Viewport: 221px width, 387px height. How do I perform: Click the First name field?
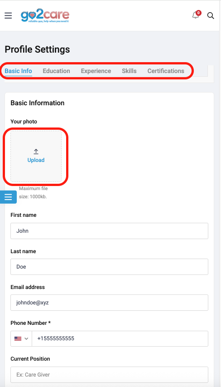pos(110,231)
